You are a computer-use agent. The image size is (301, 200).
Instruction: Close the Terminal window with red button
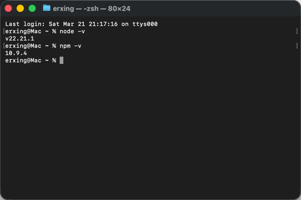8,8
